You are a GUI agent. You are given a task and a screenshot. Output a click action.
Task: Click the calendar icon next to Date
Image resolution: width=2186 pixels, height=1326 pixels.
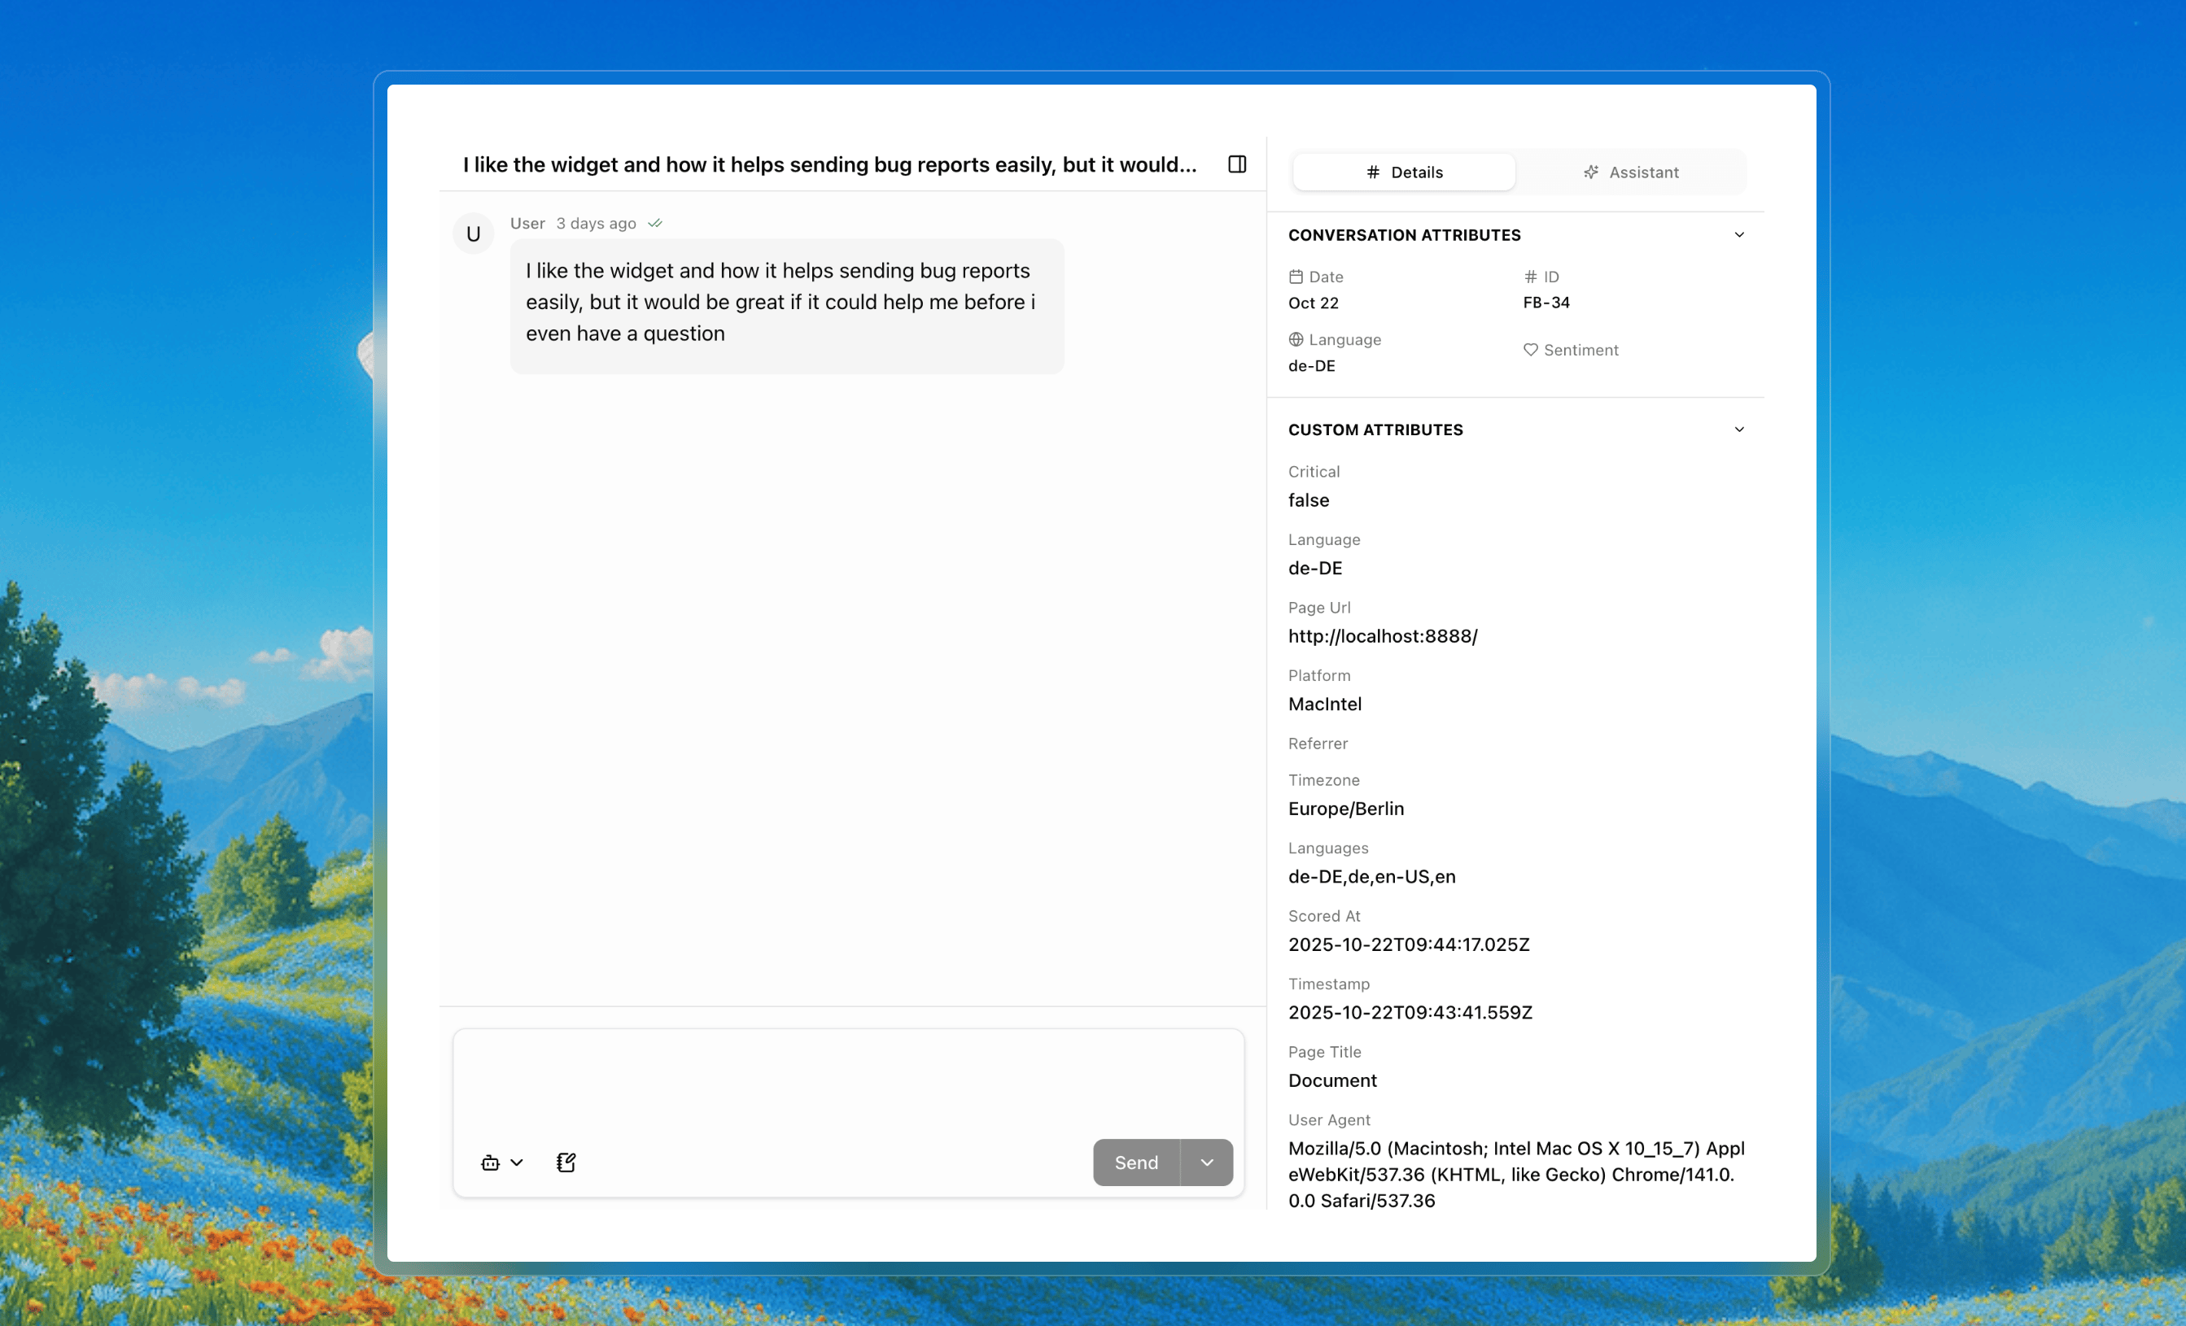pyautogui.click(x=1296, y=276)
